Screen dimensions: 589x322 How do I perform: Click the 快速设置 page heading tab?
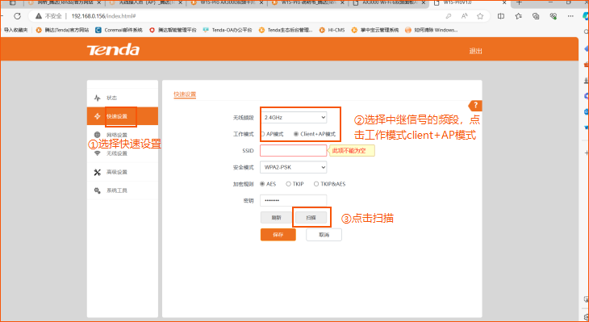coord(185,94)
